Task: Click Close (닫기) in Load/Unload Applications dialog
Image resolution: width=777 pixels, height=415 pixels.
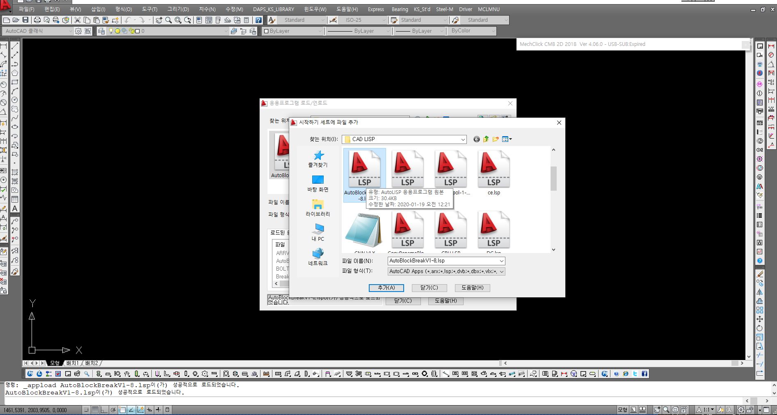Action: click(403, 301)
